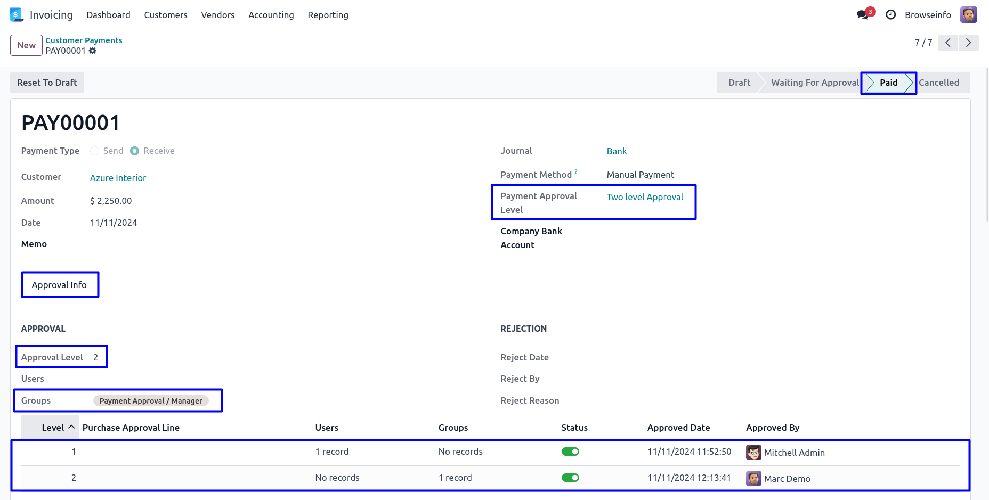Open the Accounting menu
Viewport: 989px width, 500px height.
271,15
